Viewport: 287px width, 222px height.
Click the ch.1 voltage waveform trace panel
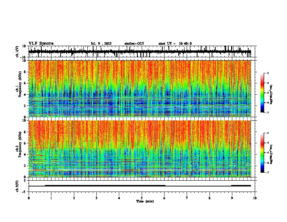coord(142,52)
